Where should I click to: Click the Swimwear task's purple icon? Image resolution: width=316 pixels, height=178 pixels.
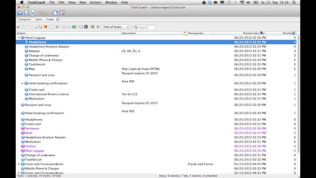(x=23, y=129)
